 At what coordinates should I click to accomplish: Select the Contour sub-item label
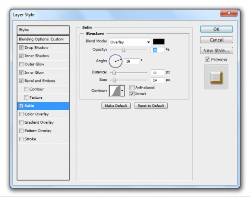(x=37, y=89)
